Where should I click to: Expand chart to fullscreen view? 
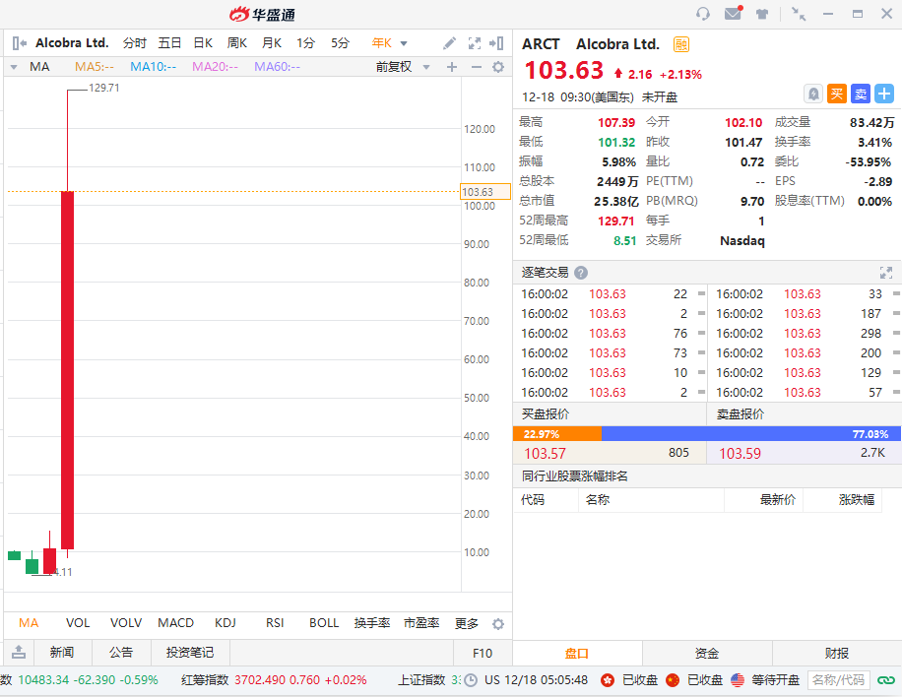coord(475,43)
